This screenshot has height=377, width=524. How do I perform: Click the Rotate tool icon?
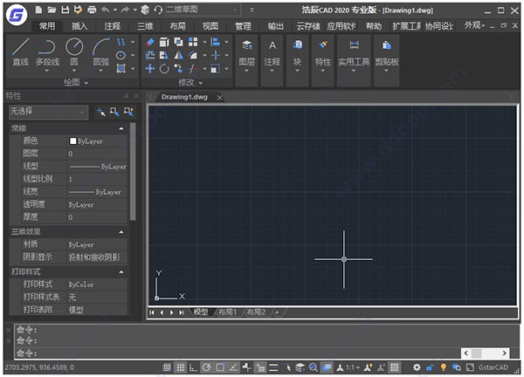[164, 69]
